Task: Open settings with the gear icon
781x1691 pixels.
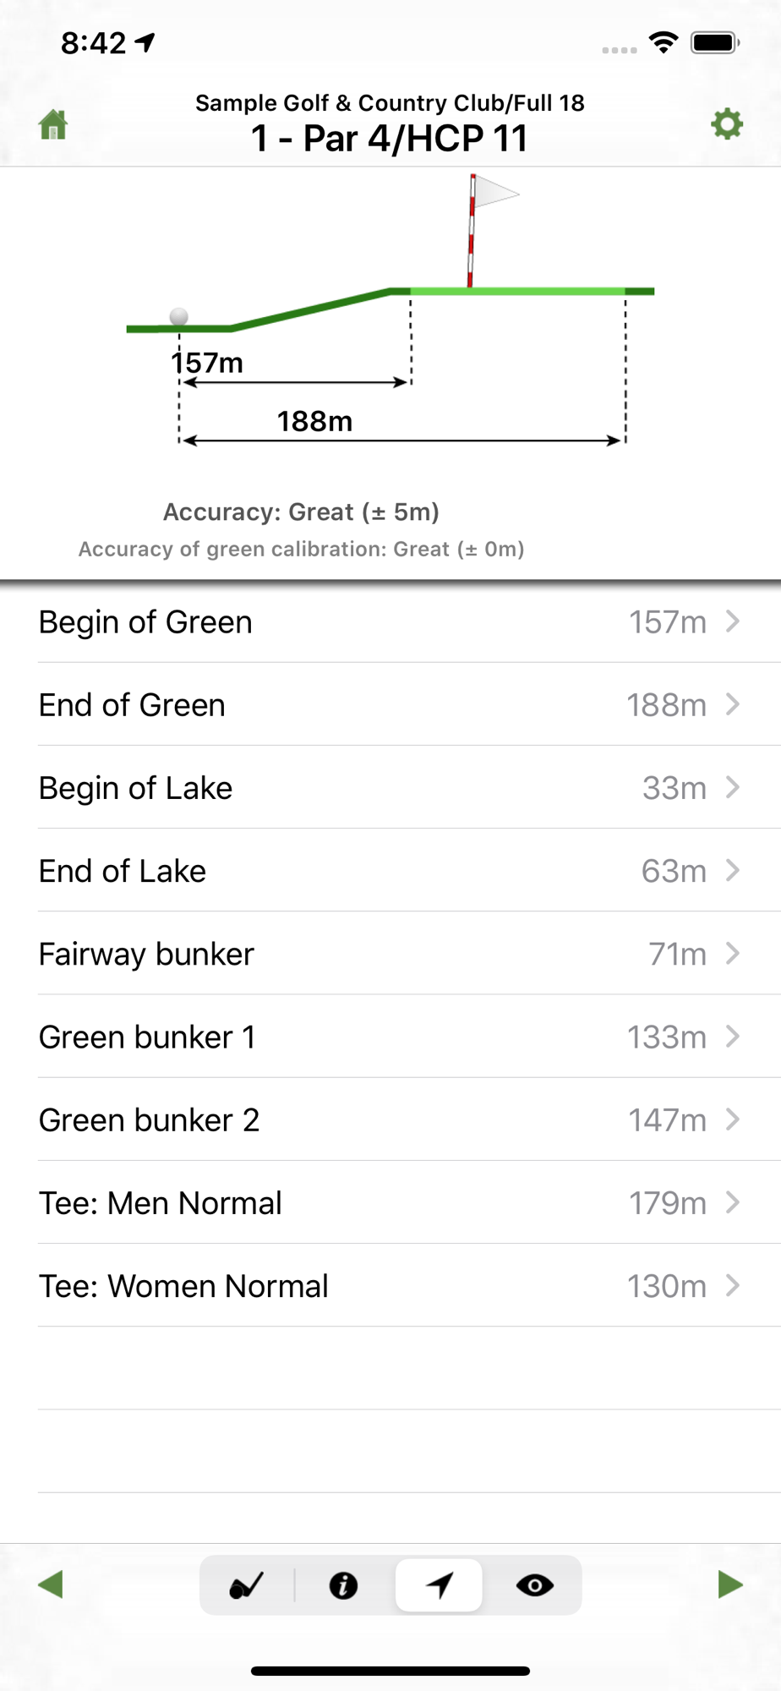Action: (726, 124)
